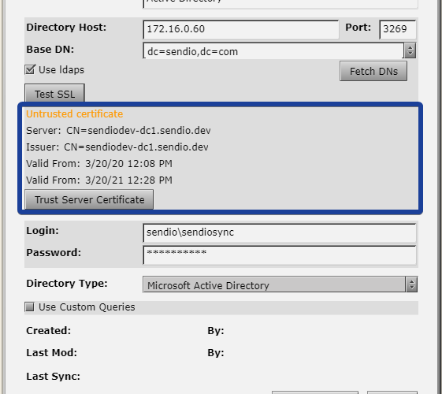This screenshot has height=394, width=442.
Task: Click the Test SSL button
Action: [54, 94]
